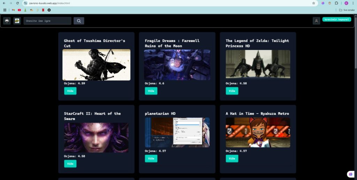This screenshot has height=180, width=357.
Task: Reload the page with the refresh icon
Action: click(17, 3)
